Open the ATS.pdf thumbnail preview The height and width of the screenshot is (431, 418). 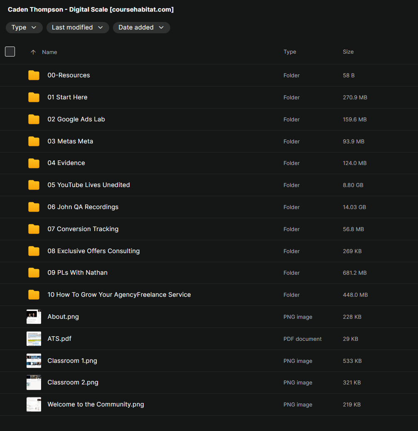point(34,339)
